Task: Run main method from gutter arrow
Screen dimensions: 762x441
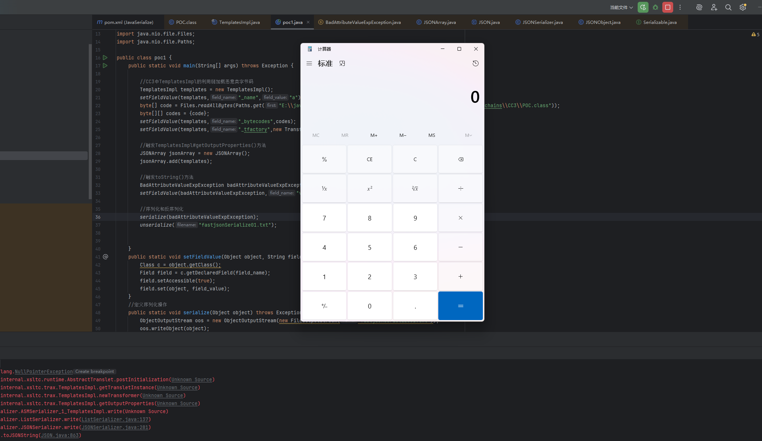Action: (x=105, y=66)
